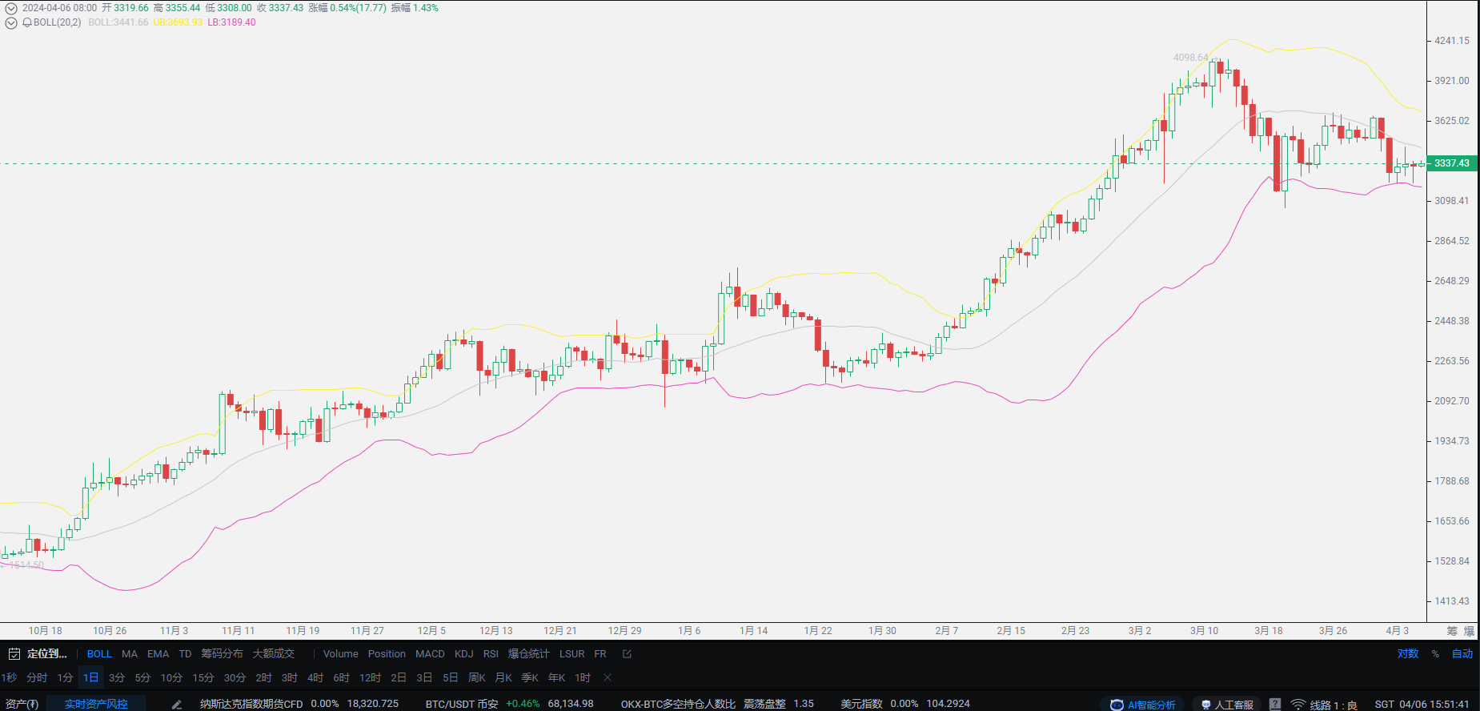Open 美元指数 ticker
Viewport: 1480px width, 711px height.
click(861, 704)
